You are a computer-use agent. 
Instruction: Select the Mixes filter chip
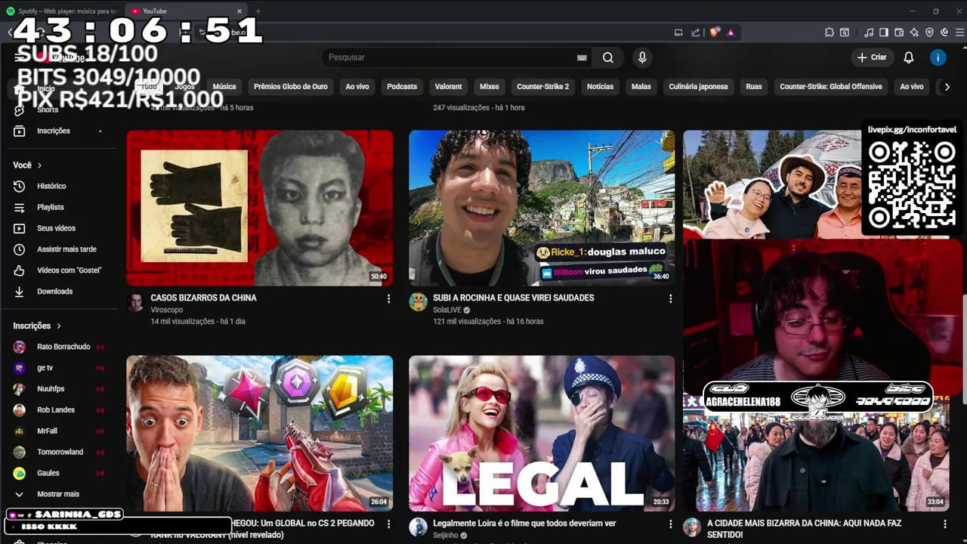click(490, 87)
